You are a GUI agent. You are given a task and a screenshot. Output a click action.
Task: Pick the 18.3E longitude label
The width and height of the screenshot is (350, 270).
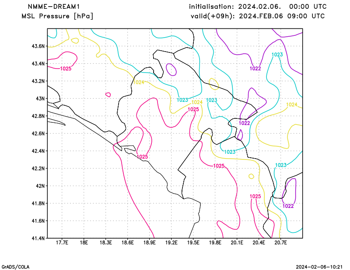click(105, 242)
